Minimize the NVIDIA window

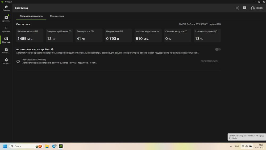(254, 2)
